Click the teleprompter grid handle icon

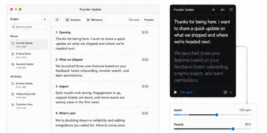[x=231, y=10]
